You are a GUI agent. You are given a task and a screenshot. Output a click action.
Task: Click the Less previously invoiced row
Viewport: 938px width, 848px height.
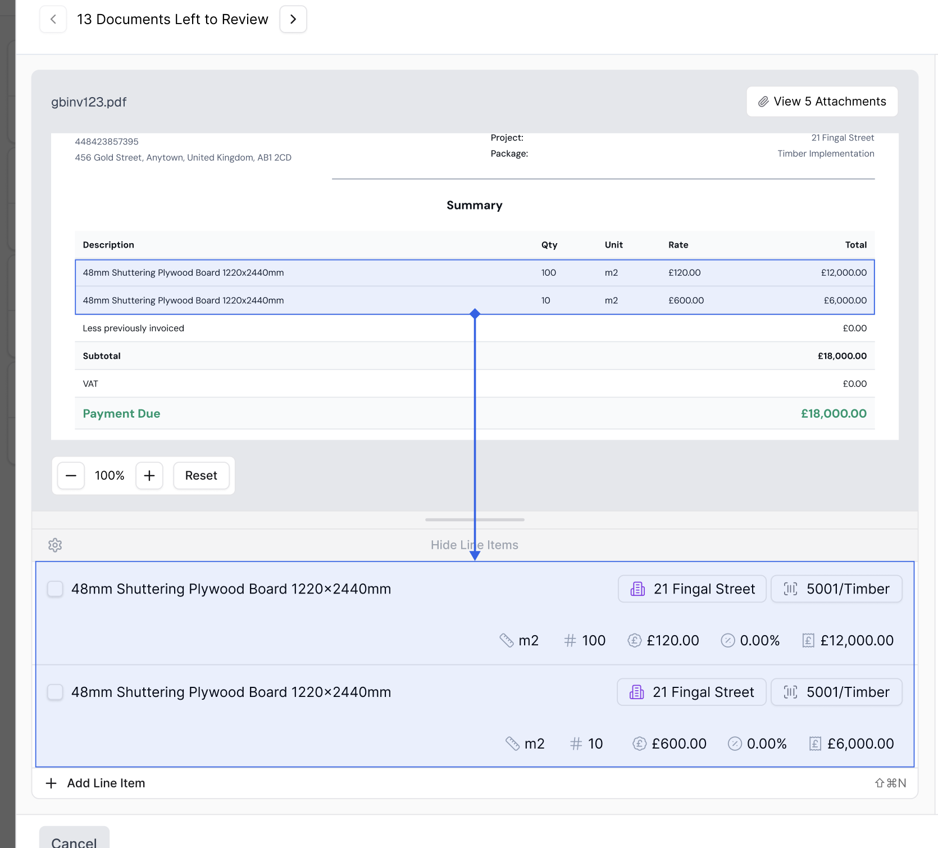pos(475,329)
